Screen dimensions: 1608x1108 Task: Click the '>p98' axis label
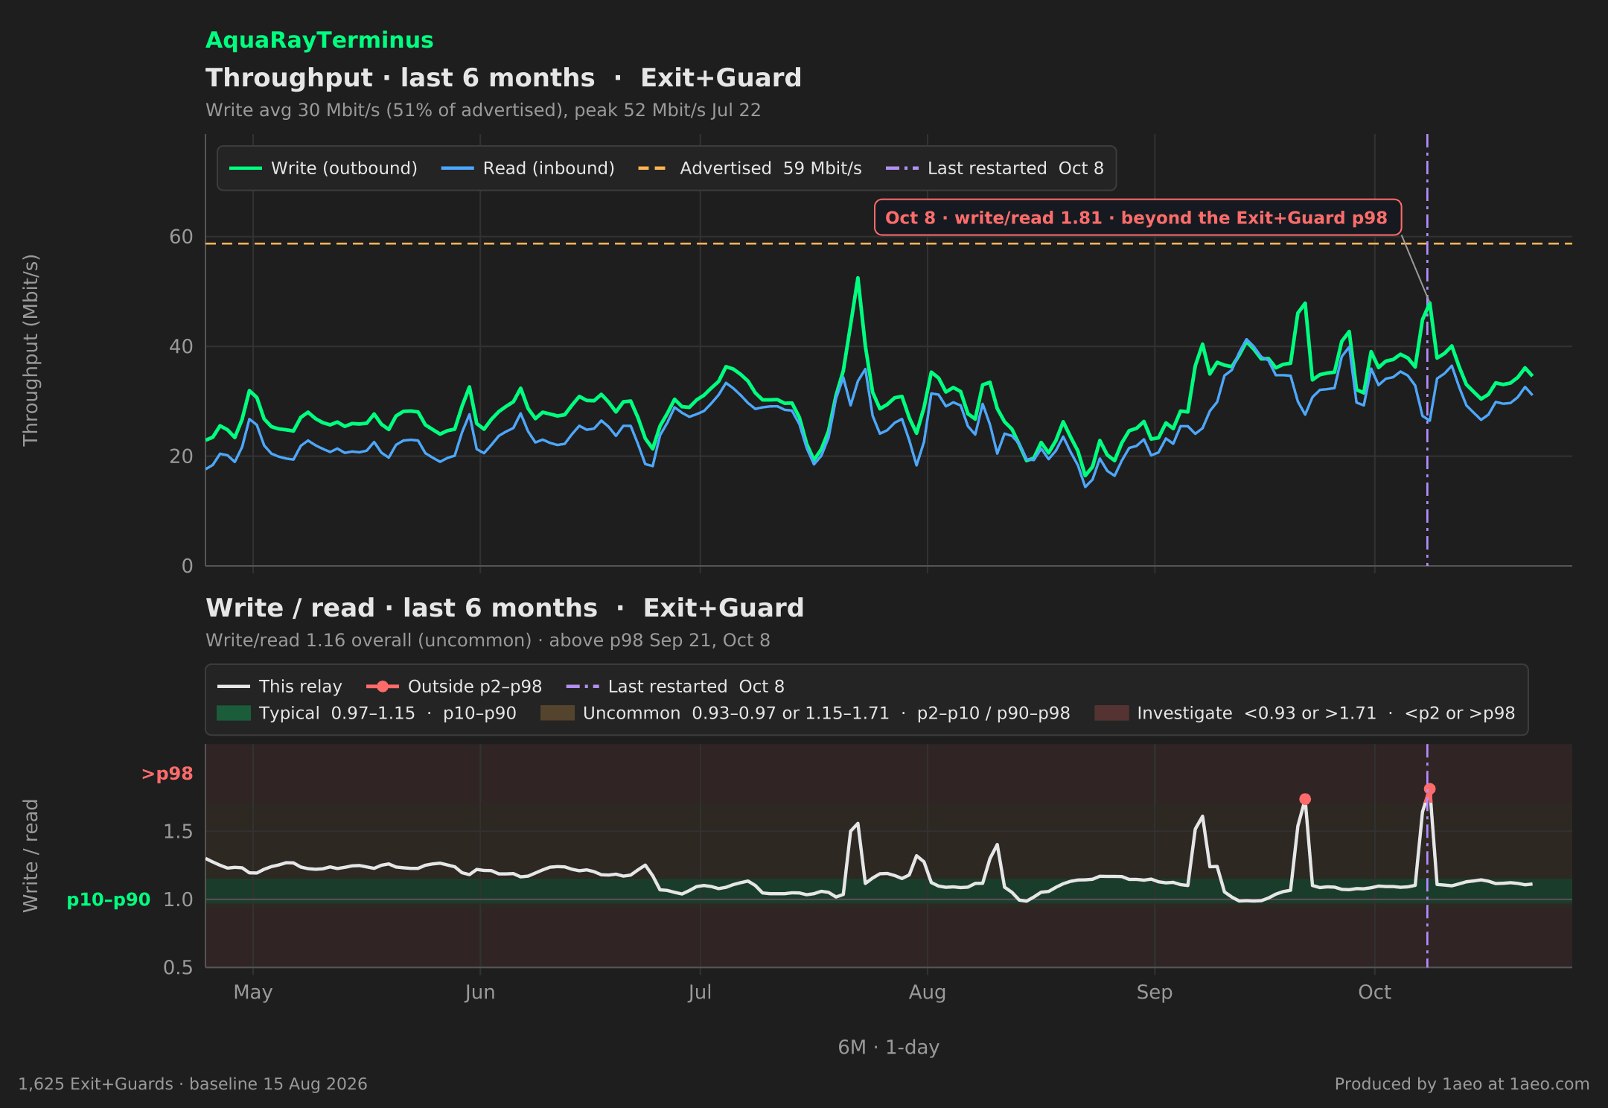tap(167, 774)
